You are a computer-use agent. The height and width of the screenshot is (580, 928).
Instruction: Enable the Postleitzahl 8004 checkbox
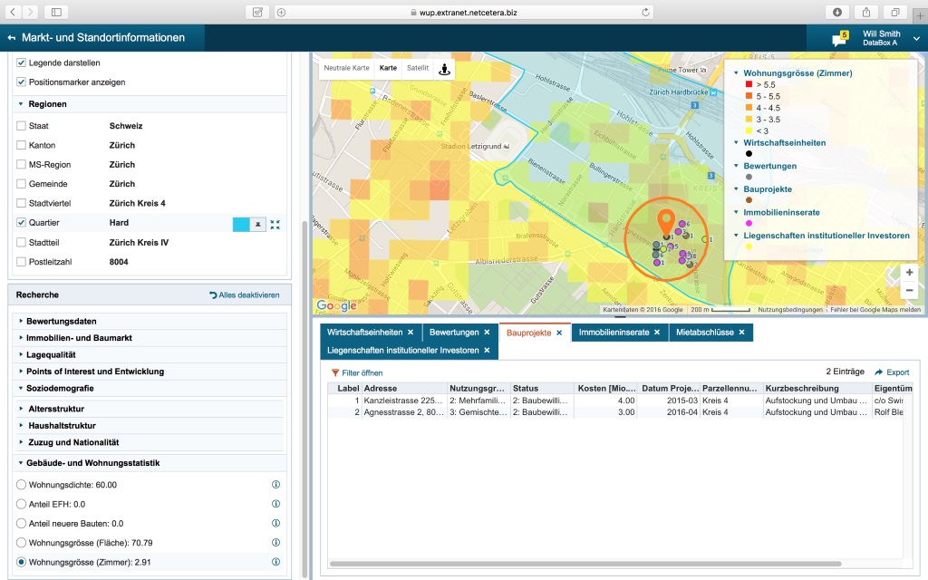pyautogui.click(x=22, y=262)
